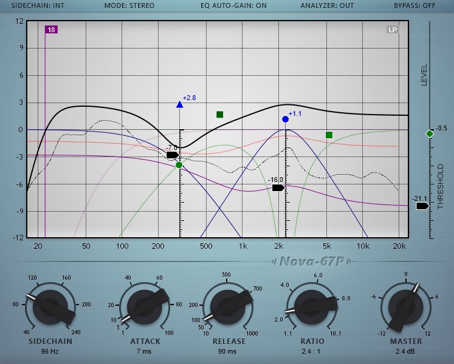The width and height of the screenshot is (454, 364).
Task: Click the blue triangle band handle at +2.8
Action: click(x=179, y=104)
